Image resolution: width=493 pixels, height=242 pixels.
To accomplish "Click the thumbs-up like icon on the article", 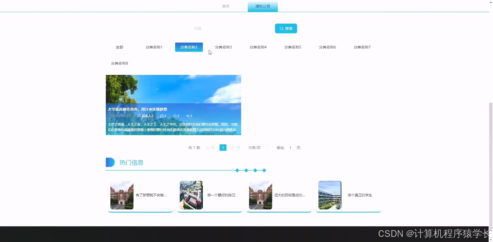I will [x=162, y=116].
